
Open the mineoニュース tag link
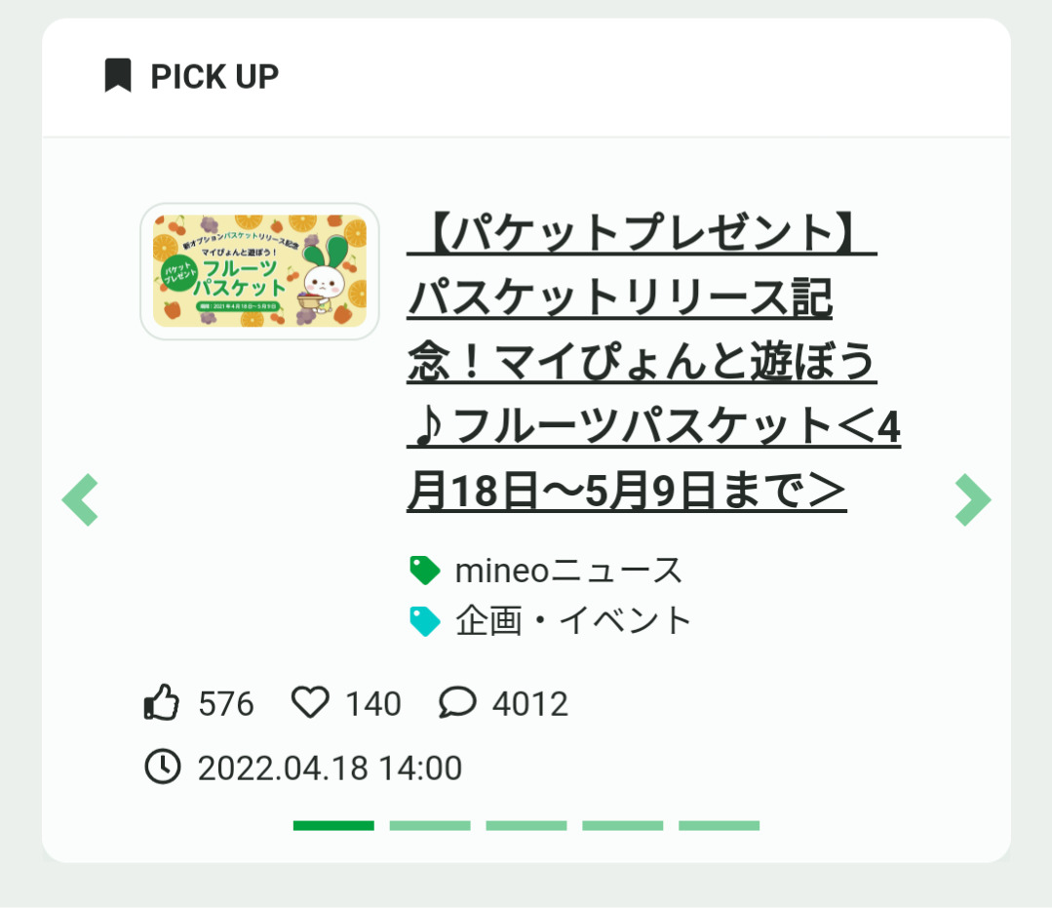click(569, 571)
